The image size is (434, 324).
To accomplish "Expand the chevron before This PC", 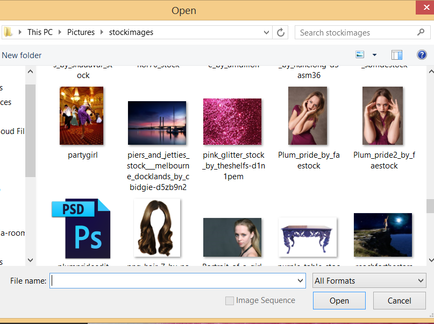I will pyautogui.click(x=20, y=32).
